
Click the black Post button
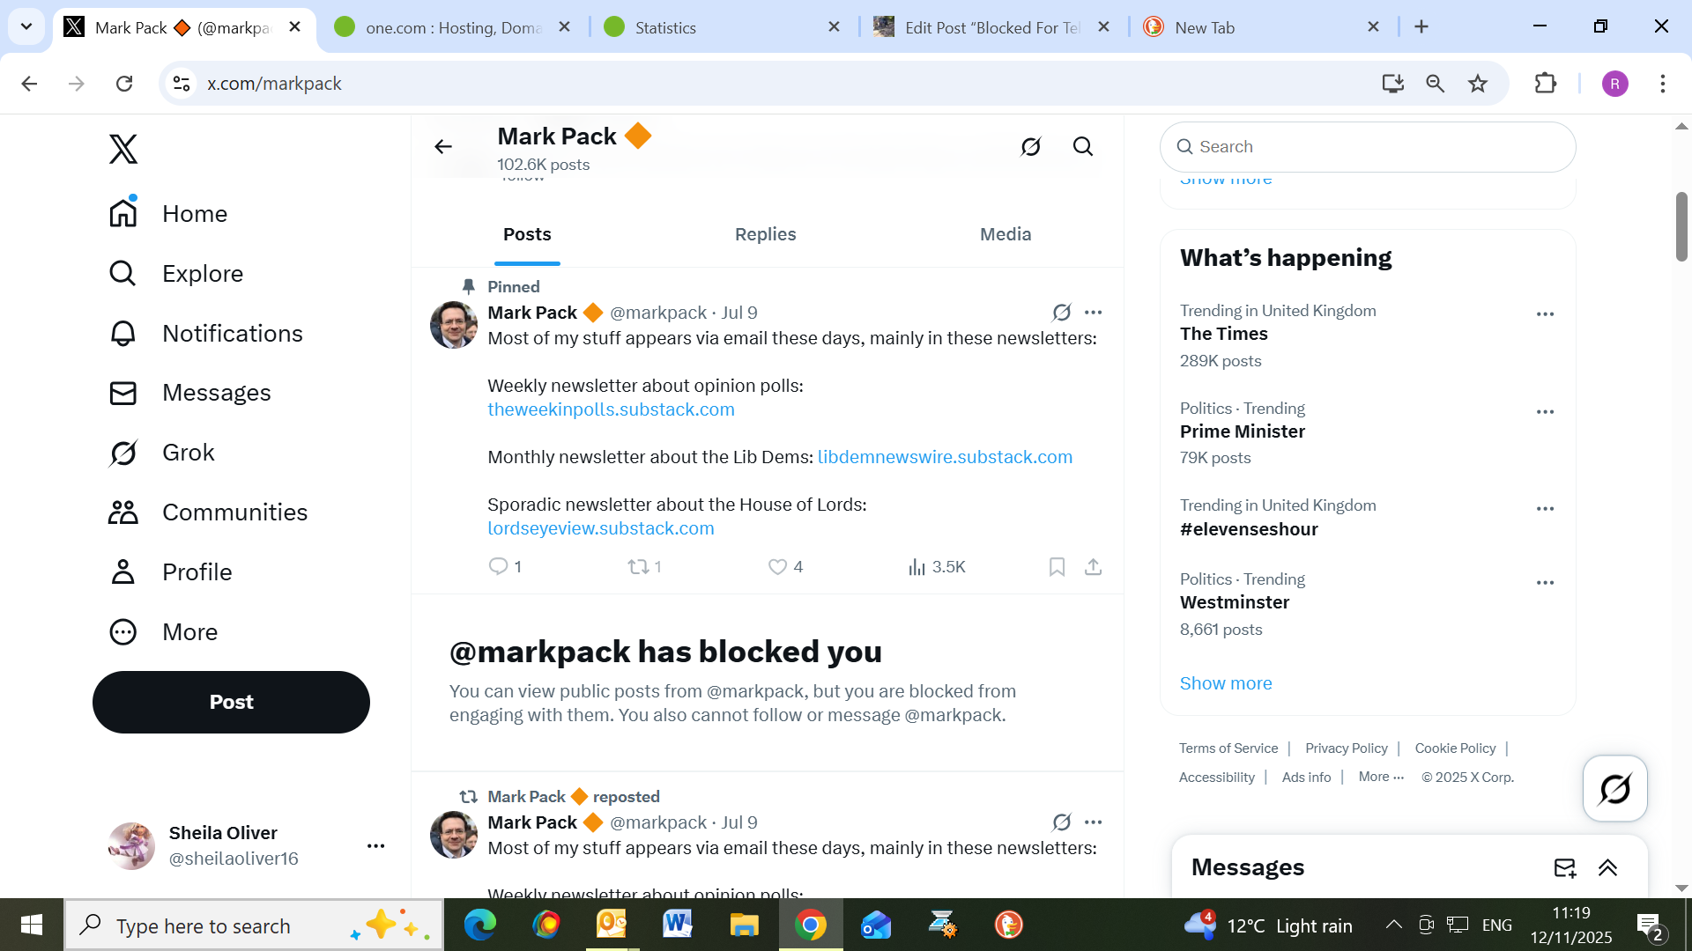(x=231, y=702)
